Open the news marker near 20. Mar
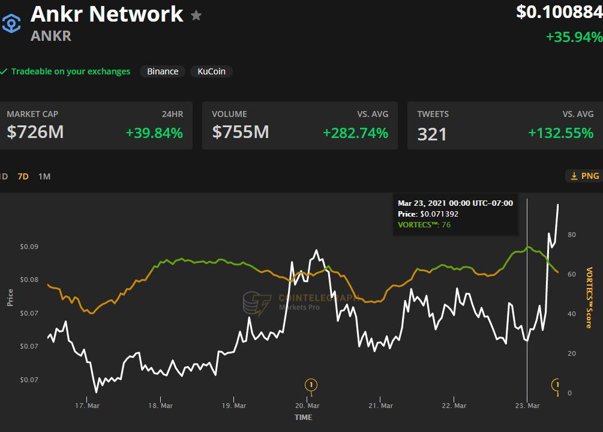The image size is (603, 432). pos(311,385)
